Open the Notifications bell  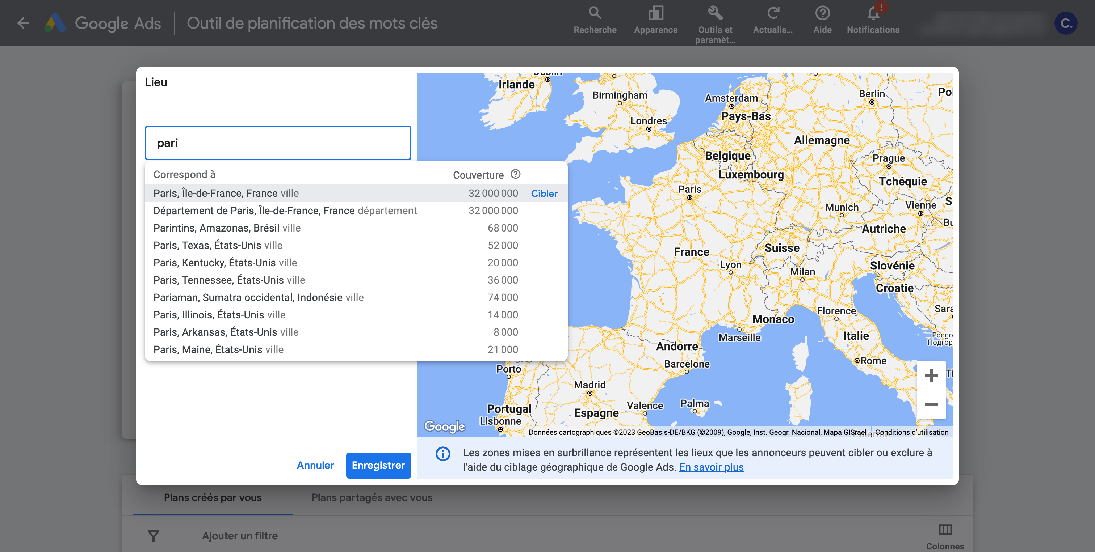(873, 20)
